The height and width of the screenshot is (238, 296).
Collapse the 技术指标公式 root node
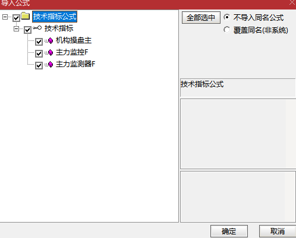pyautogui.click(x=5, y=17)
